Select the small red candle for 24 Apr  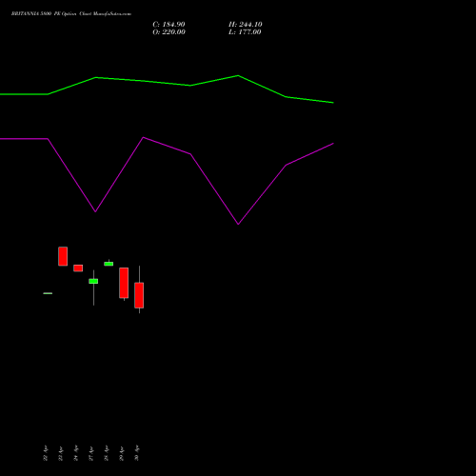[x=78, y=268]
